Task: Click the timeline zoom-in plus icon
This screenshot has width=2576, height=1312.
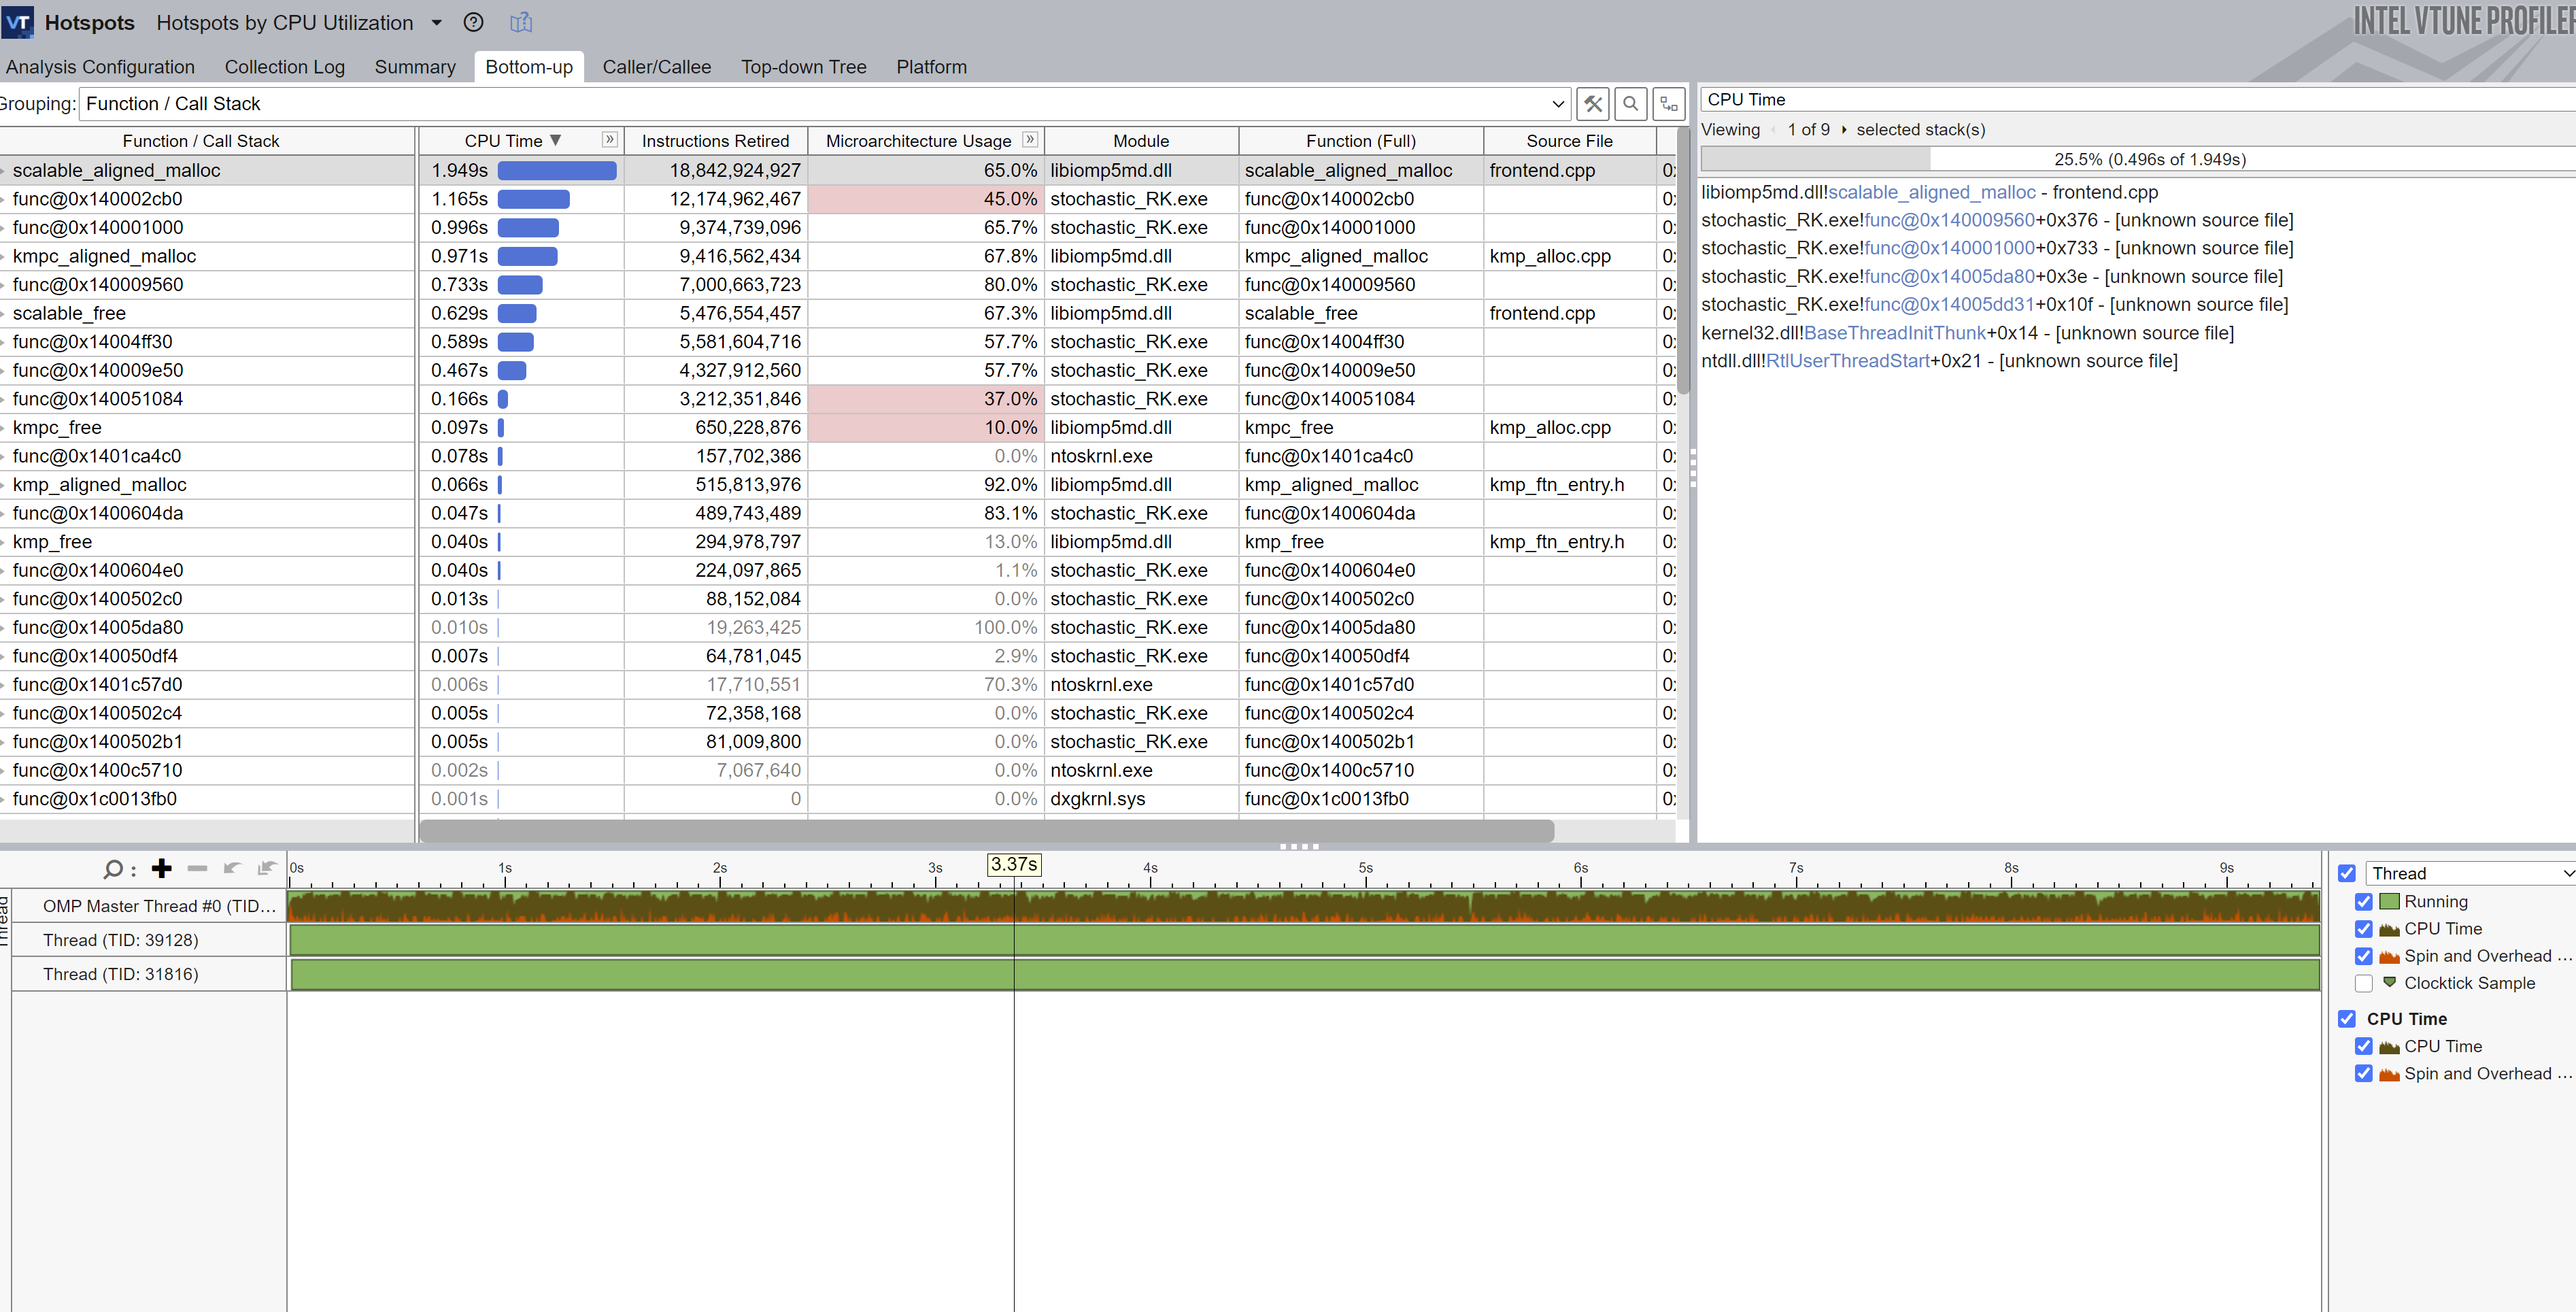Action: point(162,868)
